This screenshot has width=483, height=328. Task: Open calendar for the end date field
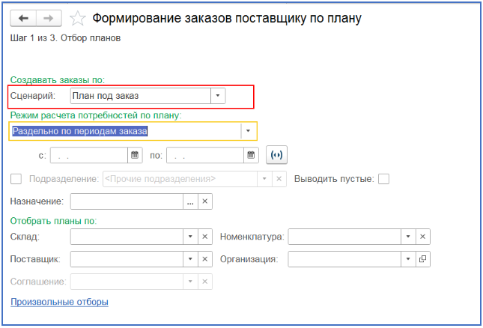(251, 155)
